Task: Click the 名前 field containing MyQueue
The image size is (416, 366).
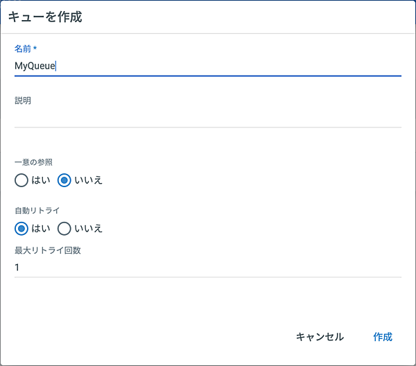Action: coord(208,66)
